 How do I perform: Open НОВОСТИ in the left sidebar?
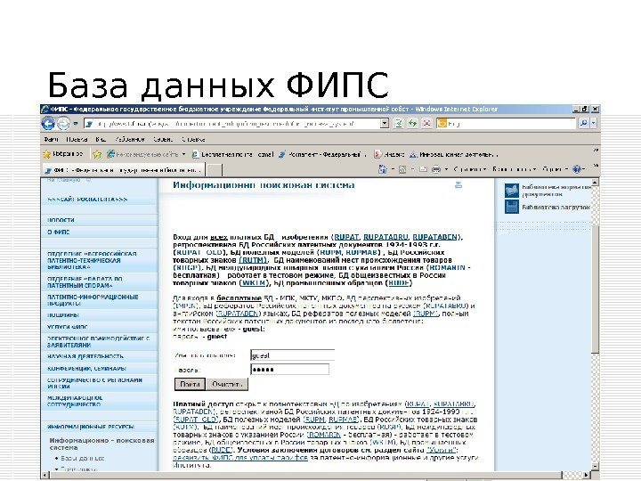click(61, 220)
